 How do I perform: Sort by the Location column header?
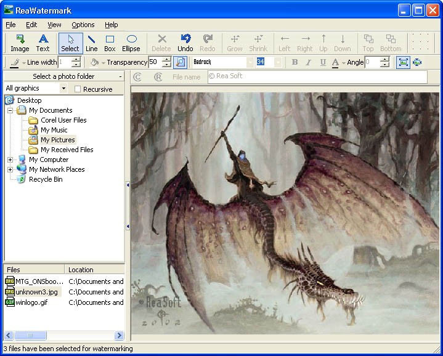tap(95, 270)
